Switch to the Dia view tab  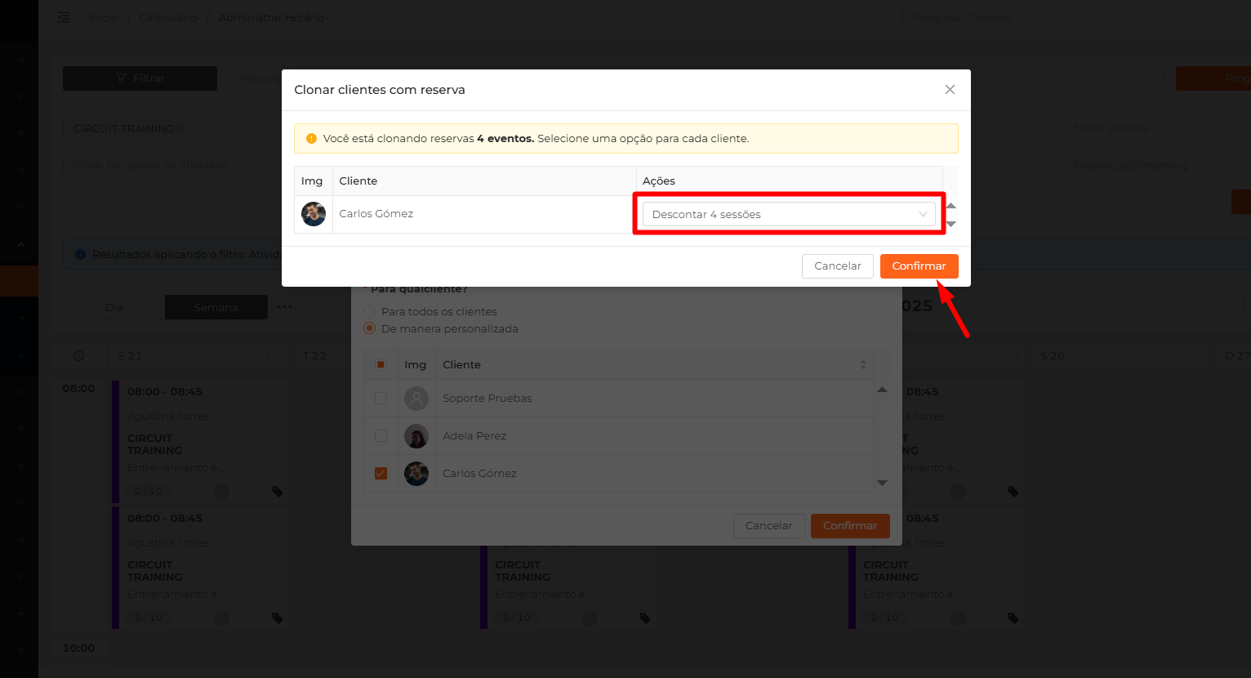point(114,307)
